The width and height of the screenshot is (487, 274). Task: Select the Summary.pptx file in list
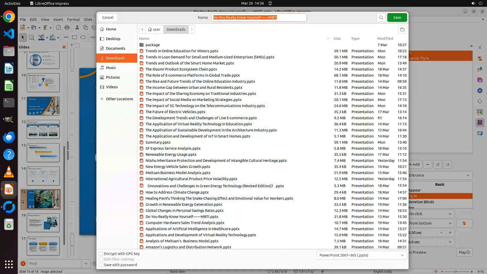(158, 142)
